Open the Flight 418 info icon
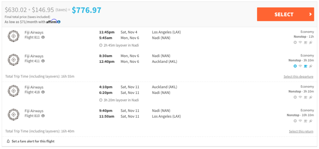 (x=43, y=92)
